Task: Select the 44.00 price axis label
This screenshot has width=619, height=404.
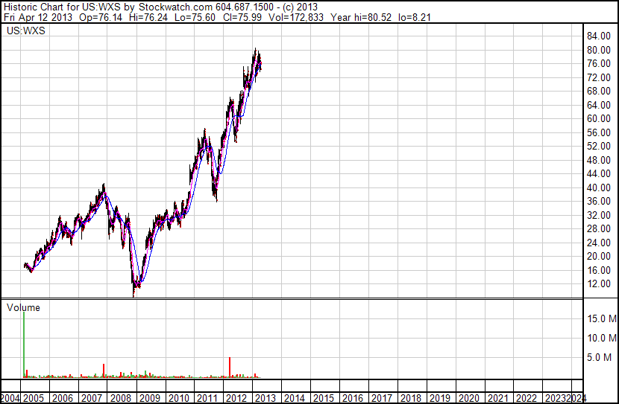Action: [x=599, y=173]
